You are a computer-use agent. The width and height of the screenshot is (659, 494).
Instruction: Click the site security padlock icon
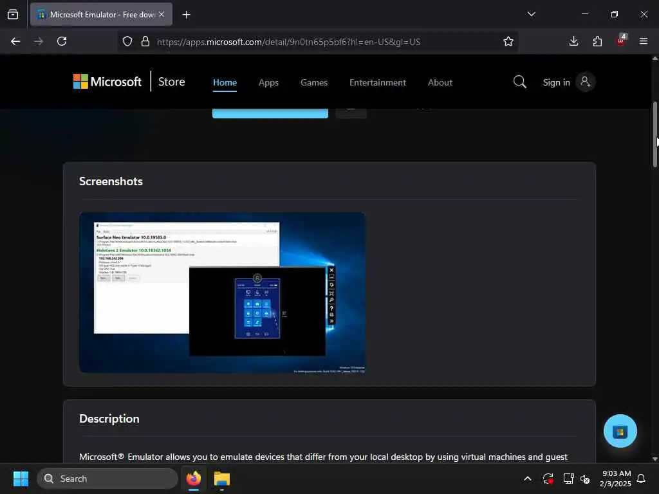145,41
